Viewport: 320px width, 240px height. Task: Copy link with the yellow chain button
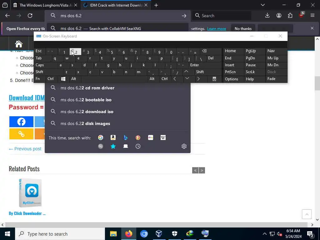[21, 134]
